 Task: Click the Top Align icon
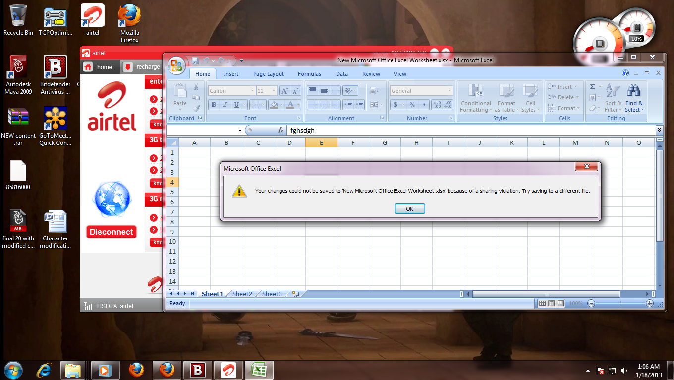pos(312,91)
